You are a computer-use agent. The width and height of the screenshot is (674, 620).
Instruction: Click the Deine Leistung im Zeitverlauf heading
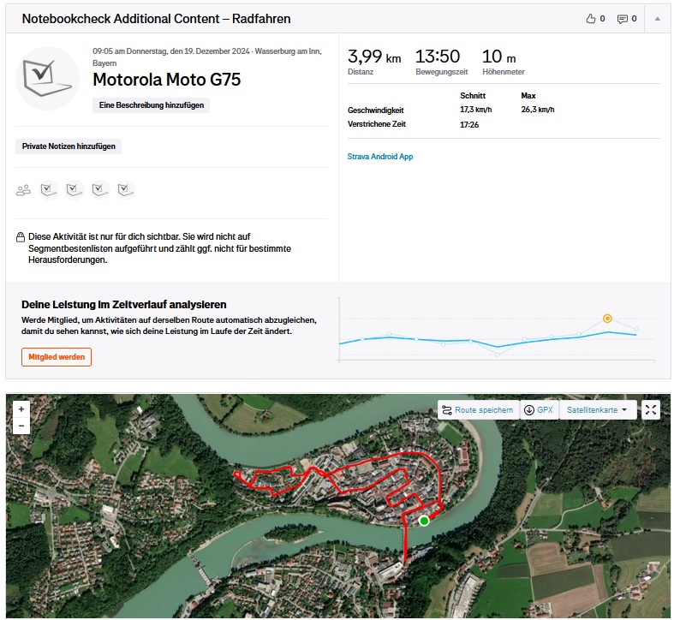124,304
